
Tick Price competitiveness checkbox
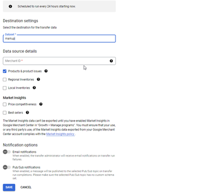(x=5, y=104)
